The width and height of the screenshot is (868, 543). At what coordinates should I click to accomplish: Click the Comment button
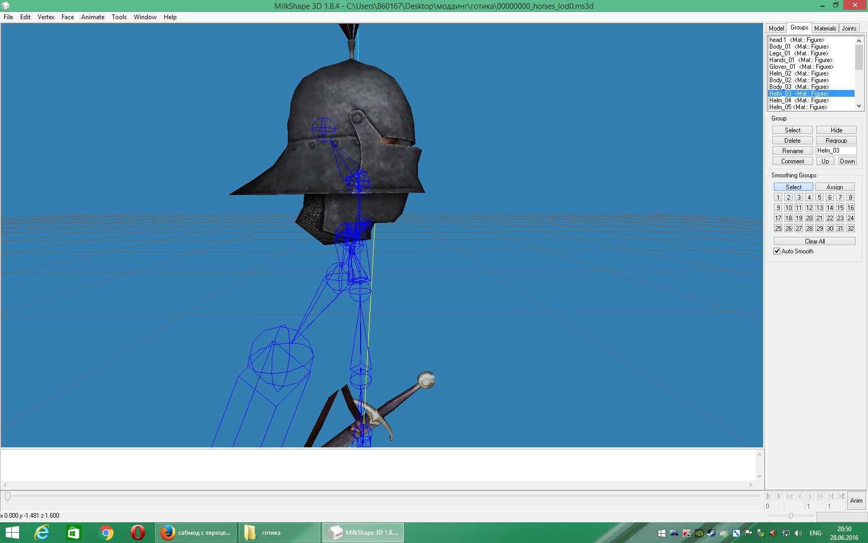793,161
